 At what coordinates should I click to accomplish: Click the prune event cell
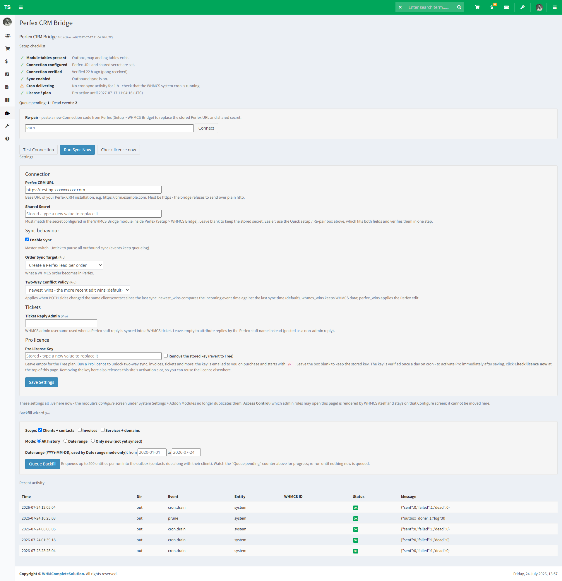173,518
